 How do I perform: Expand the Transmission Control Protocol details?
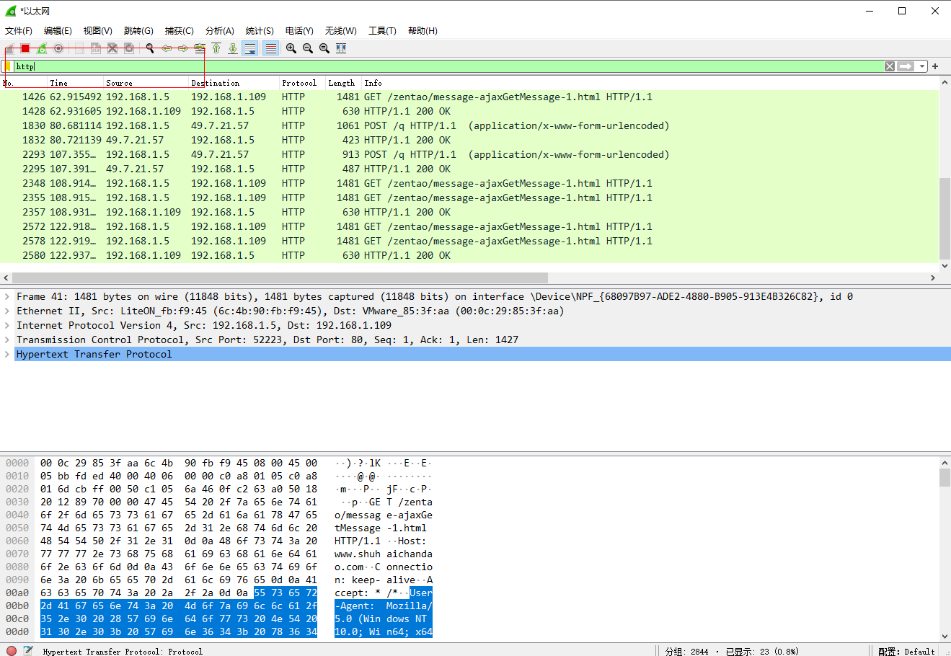click(x=7, y=339)
